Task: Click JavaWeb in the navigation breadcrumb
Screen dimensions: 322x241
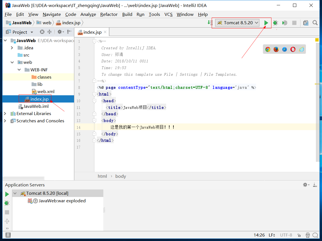Action: point(19,23)
